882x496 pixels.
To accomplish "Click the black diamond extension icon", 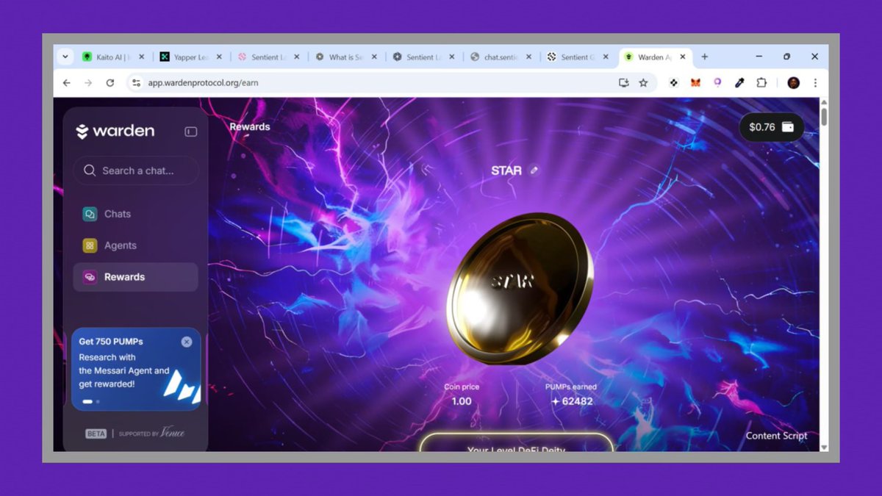I will (673, 83).
